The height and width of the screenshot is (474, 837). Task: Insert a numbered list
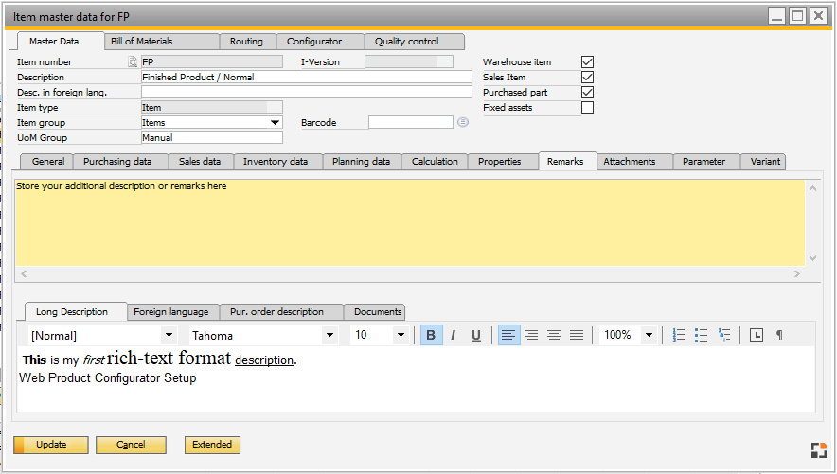point(678,335)
